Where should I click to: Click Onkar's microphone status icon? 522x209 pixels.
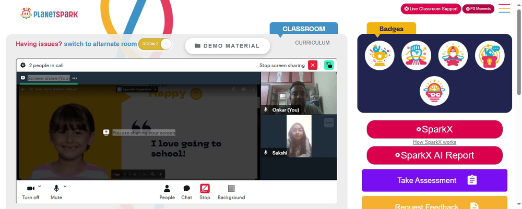pos(266,109)
